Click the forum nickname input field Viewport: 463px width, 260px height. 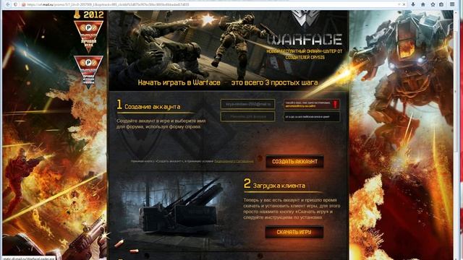pos(247,116)
